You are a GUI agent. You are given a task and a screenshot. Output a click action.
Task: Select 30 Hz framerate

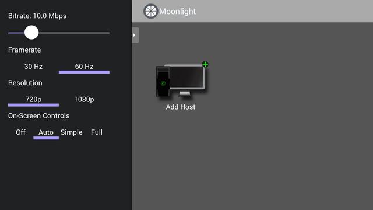(x=33, y=66)
